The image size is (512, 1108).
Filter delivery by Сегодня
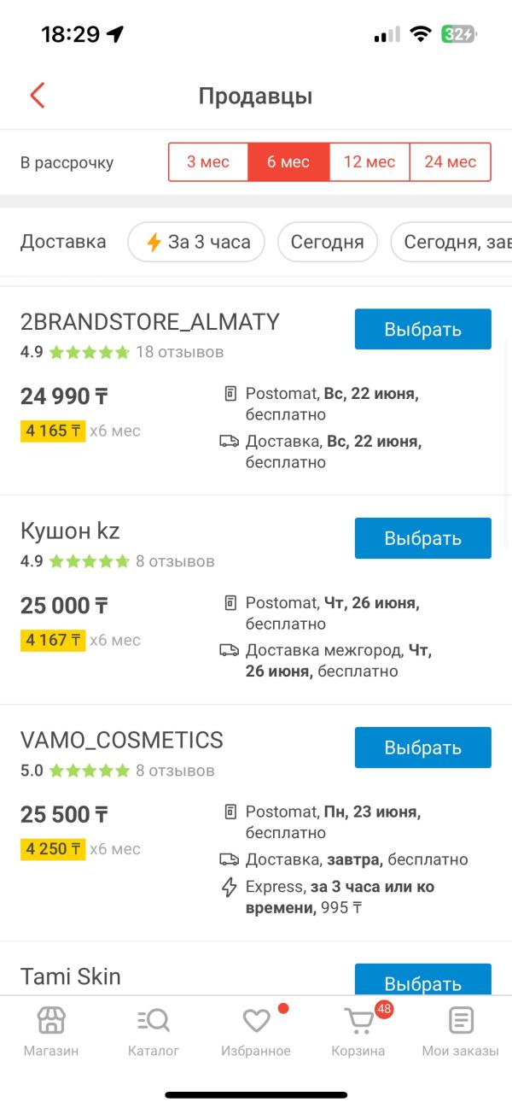tap(328, 243)
